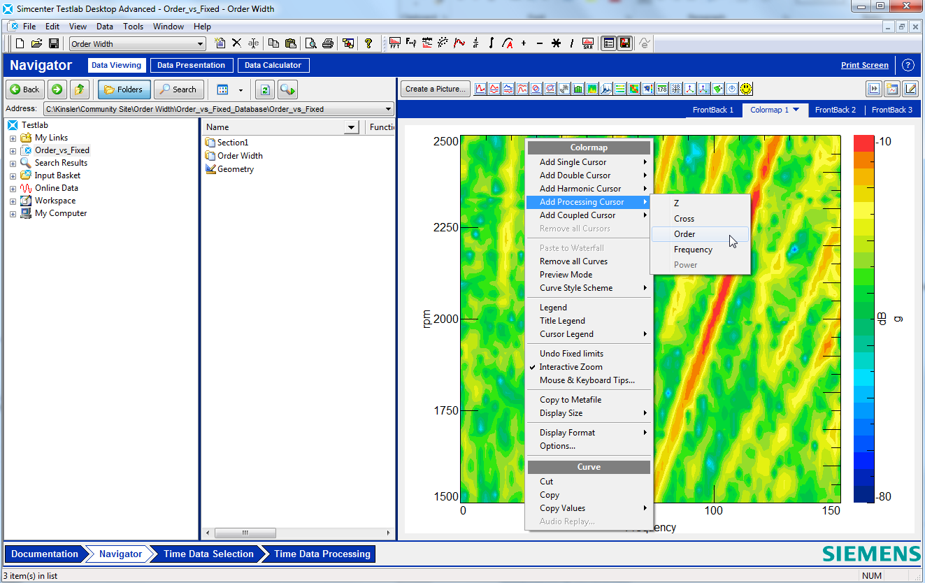Click the Create a Picture button
Image resolution: width=925 pixels, height=583 pixels.
pos(435,89)
